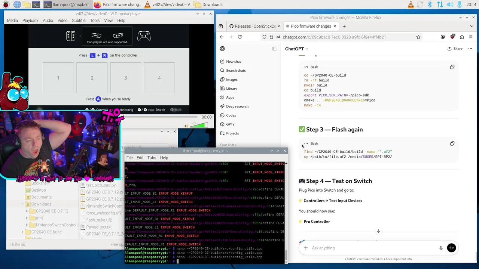Expand GP2040-CE-0.7.12 folder in tree
This screenshot has width=479, height=269.
[x=27, y=211]
